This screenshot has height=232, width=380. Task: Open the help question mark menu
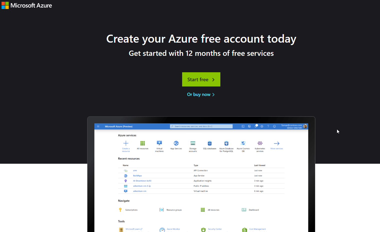pyautogui.click(x=268, y=126)
